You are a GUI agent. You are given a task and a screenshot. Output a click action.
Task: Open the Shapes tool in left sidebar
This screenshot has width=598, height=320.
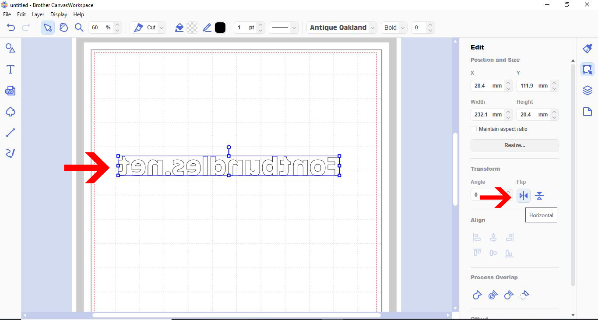11,48
